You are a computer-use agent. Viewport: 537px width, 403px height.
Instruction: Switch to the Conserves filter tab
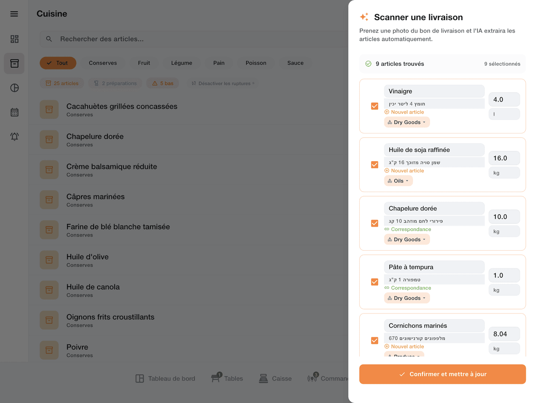103,63
